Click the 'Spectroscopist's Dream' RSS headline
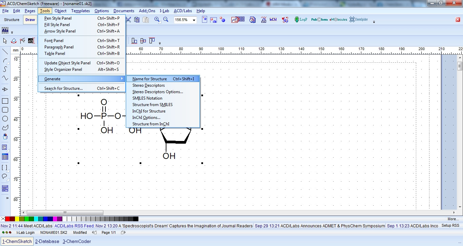Screen dimensions: 463x246 pos(185,226)
